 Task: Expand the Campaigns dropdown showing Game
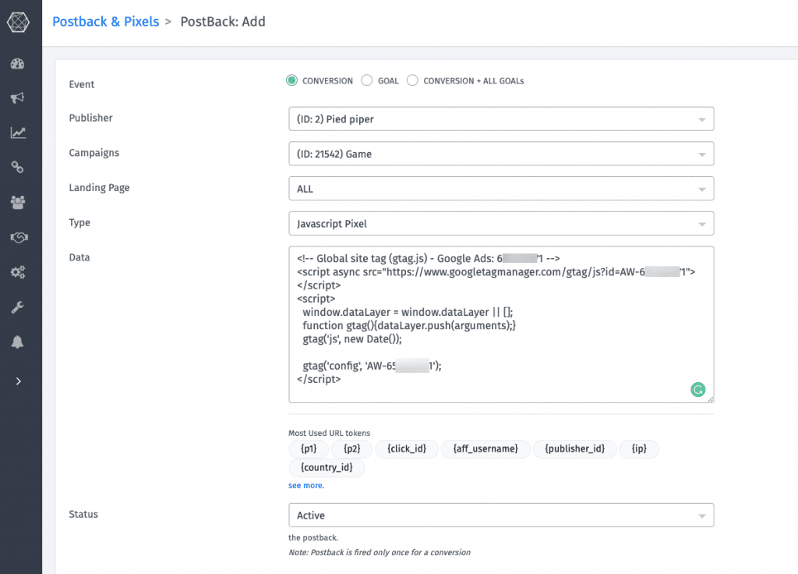(501, 154)
